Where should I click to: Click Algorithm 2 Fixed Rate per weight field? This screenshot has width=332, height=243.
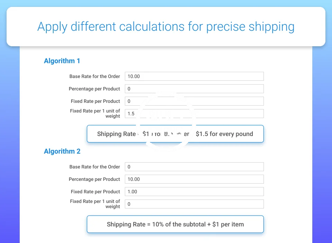pos(194,204)
